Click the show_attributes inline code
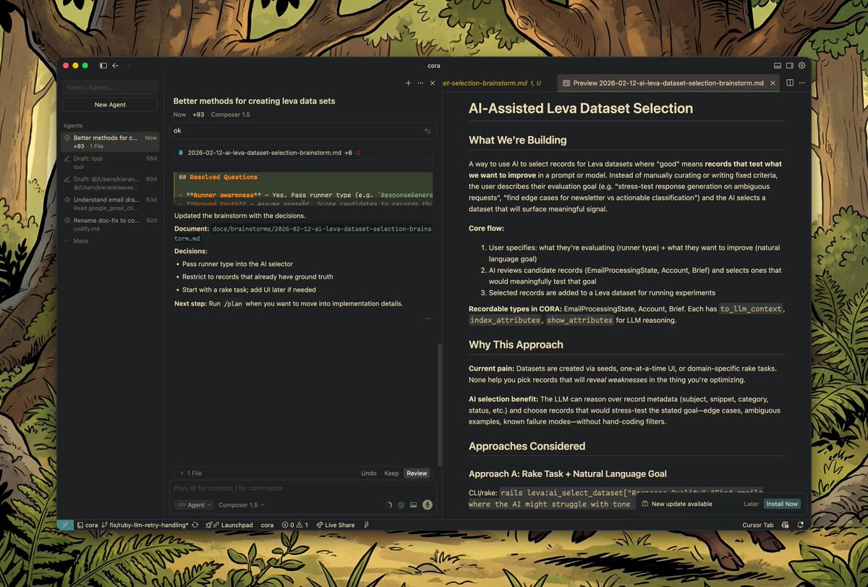The image size is (868, 587). click(x=579, y=320)
